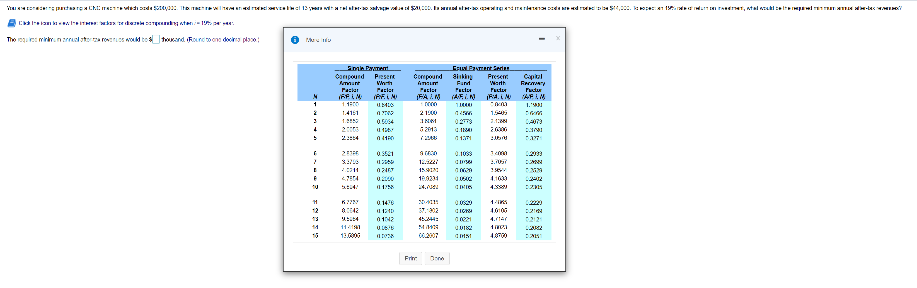Click the value 3.4098 in row 6
The height and width of the screenshot is (288, 917).
[x=499, y=153]
